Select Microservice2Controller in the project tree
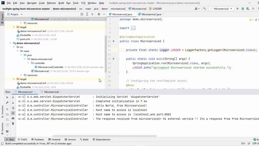The height and width of the screenshot is (146, 259). coord(51,67)
